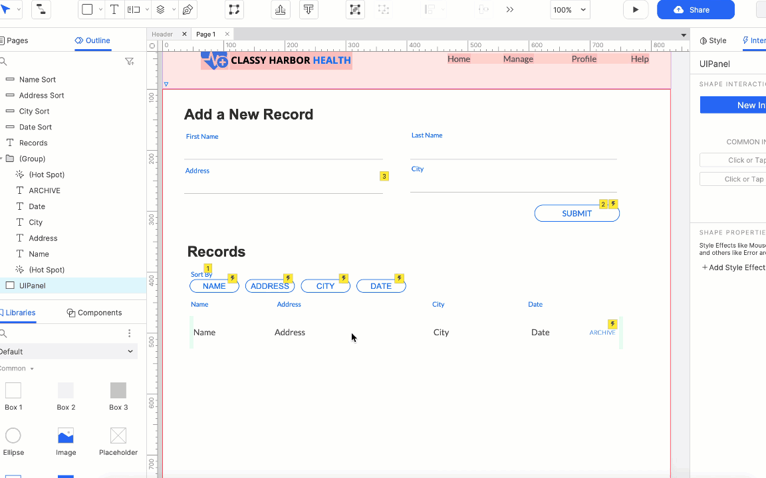Open the Header page tab

coord(162,35)
